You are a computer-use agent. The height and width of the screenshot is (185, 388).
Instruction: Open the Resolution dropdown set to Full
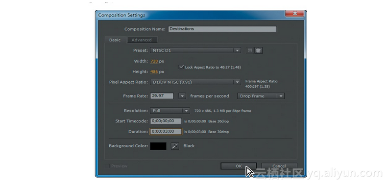[x=170, y=111]
